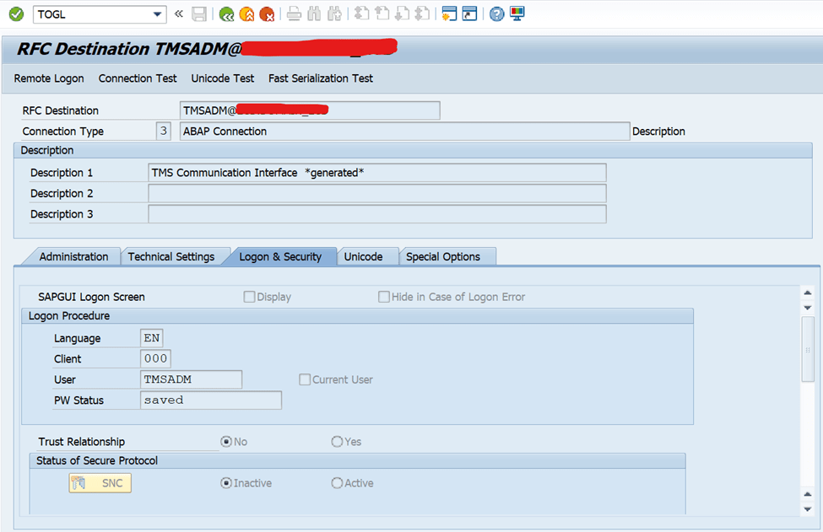Click the SAPGUI Logon Screen label
The height and width of the screenshot is (532, 823).
click(91, 297)
